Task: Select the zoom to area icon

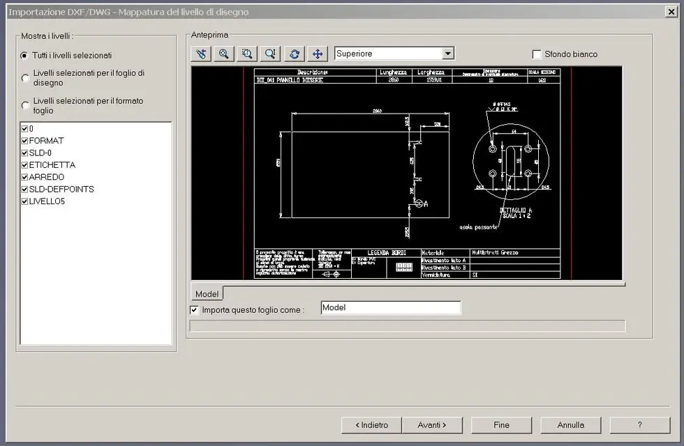Action: tap(247, 54)
